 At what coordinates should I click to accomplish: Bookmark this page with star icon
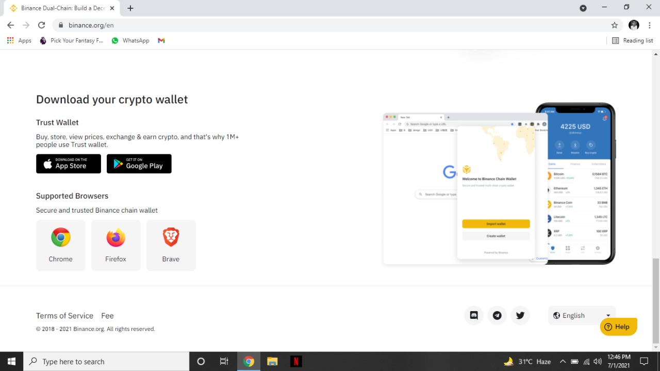coord(614,25)
